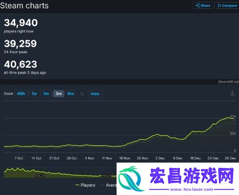The width and height of the screenshot is (239, 195).
Task: Click the 39,259 24-hour peak value
Action: [21, 44]
